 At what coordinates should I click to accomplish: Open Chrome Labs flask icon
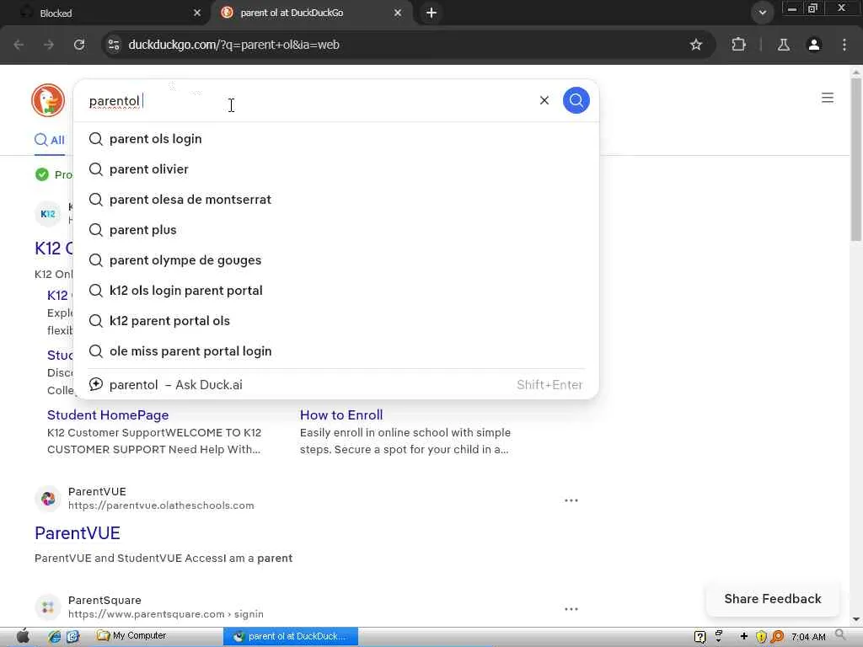tap(783, 45)
